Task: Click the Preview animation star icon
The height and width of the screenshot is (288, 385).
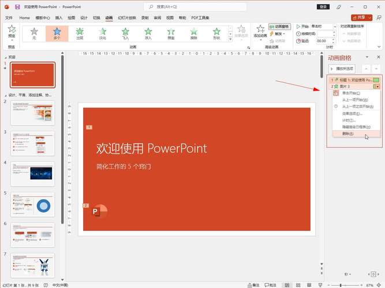Action: (12, 29)
